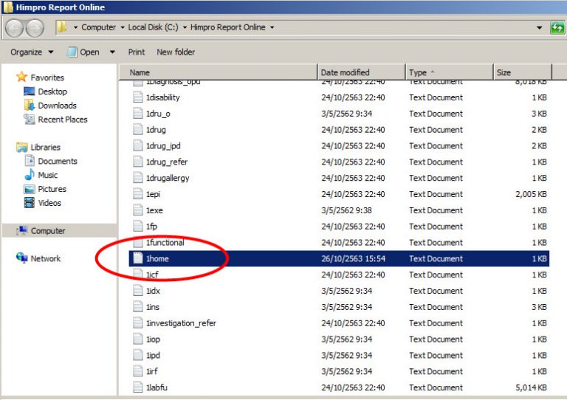The width and height of the screenshot is (567, 400).
Task: Click the Forward navigation arrow button
Action: pos(35,28)
